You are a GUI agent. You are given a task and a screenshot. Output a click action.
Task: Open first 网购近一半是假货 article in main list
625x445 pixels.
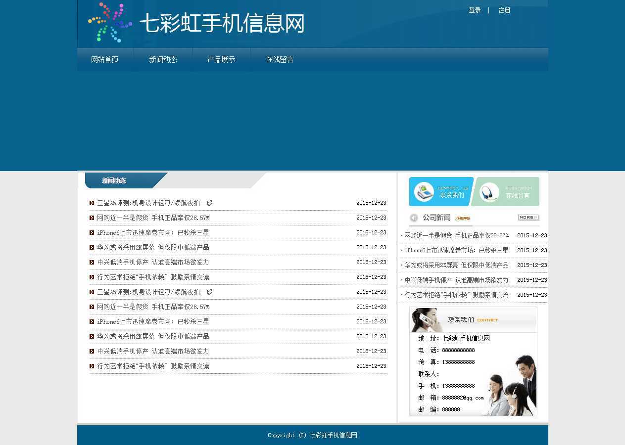point(153,218)
